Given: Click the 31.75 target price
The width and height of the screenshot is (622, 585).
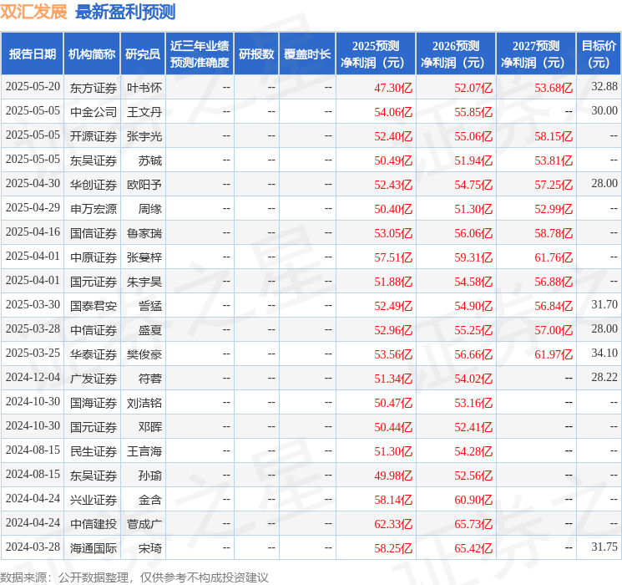Looking at the screenshot, I should 604,547.
